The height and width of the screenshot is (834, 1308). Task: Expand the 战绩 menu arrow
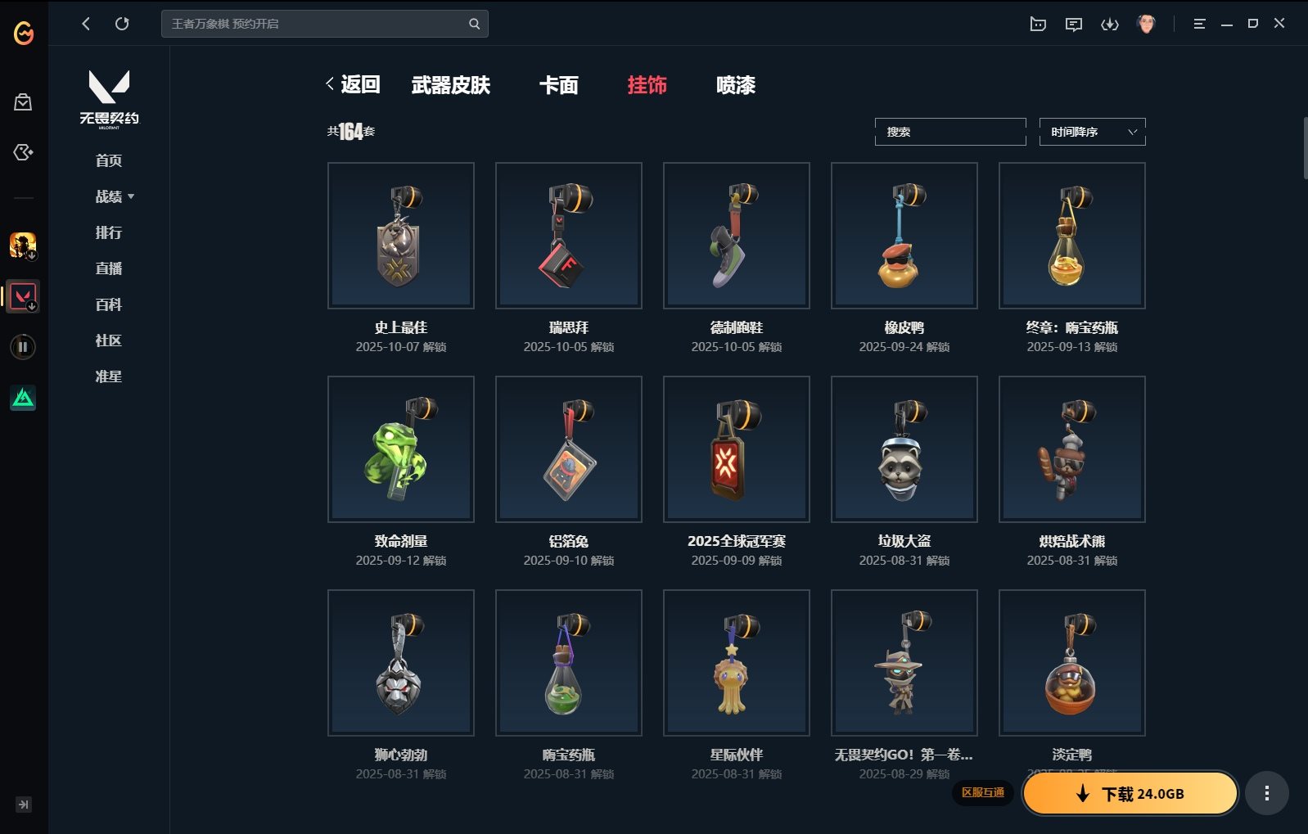tap(131, 196)
